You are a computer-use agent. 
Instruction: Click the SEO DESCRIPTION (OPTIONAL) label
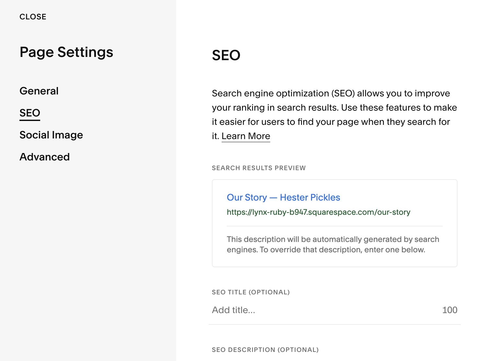[265, 350]
